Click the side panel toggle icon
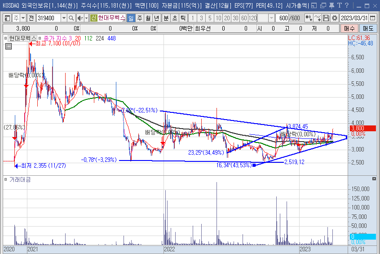This screenshot has width=380, height=254. click(x=7, y=18)
